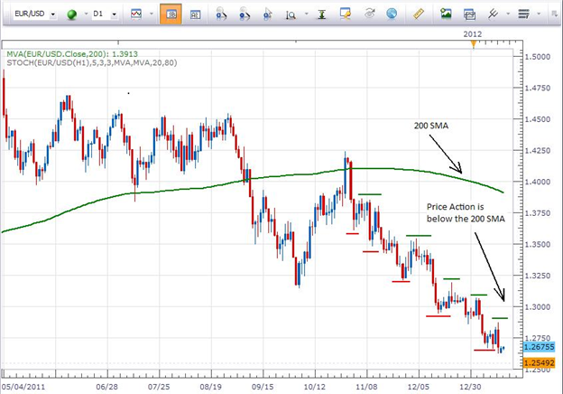563x394 pixels.
Task: Toggle the highlighted orange chart view button
Action: (171, 14)
